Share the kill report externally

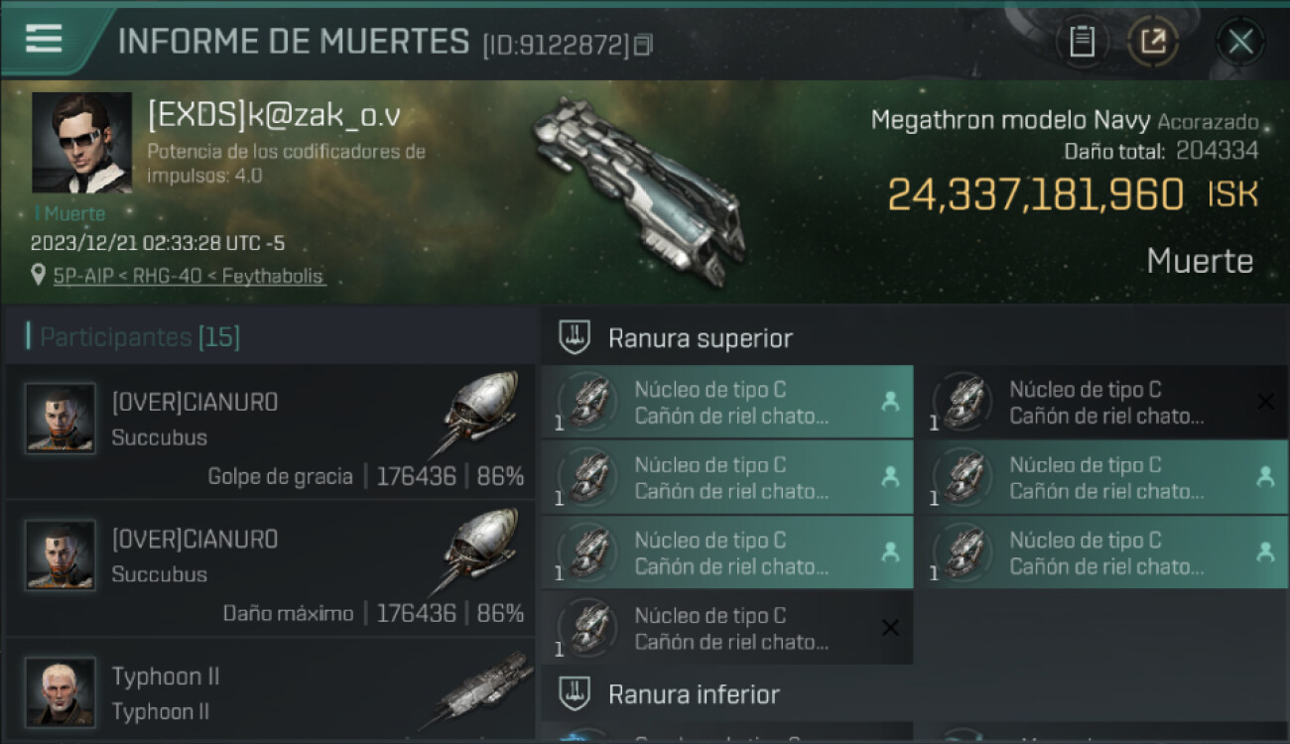click(x=1153, y=42)
